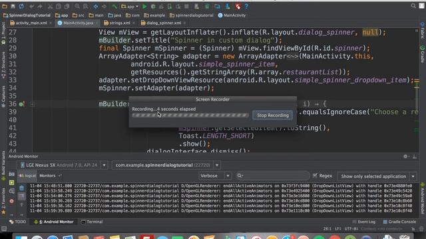426x239 pixels.
Task: Click the 26:1 cursor position indicator
Action: pos(327,228)
